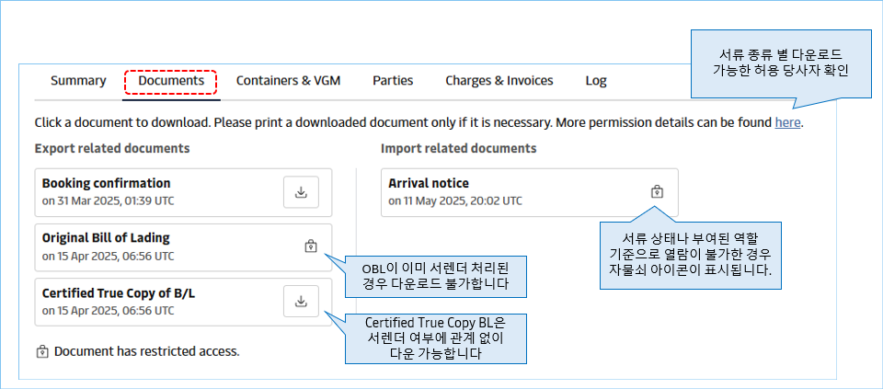Click the Original Bill of Lading lock icon
This screenshot has width=883, height=389.
point(311,246)
